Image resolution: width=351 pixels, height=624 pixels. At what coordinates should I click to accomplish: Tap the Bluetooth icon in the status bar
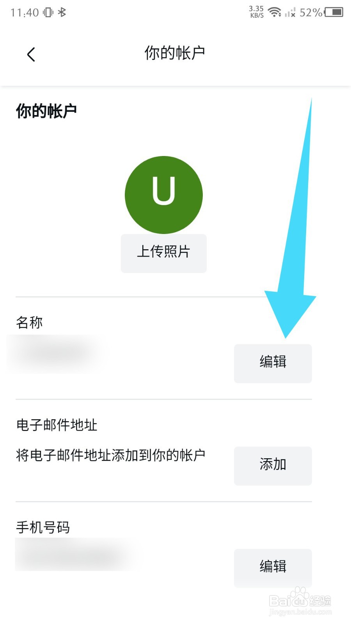(62, 12)
